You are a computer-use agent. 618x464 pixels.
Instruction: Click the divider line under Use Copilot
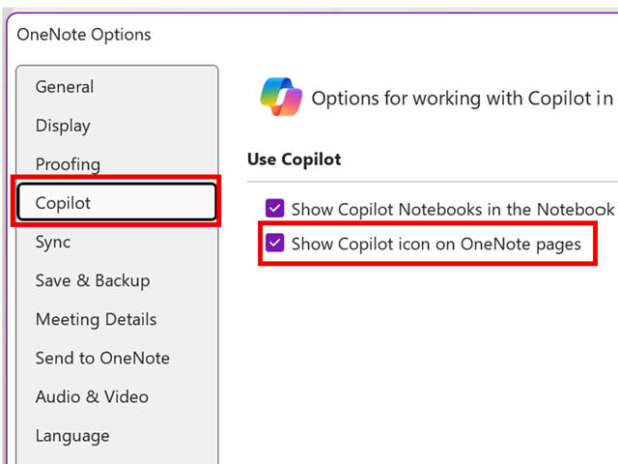435,182
